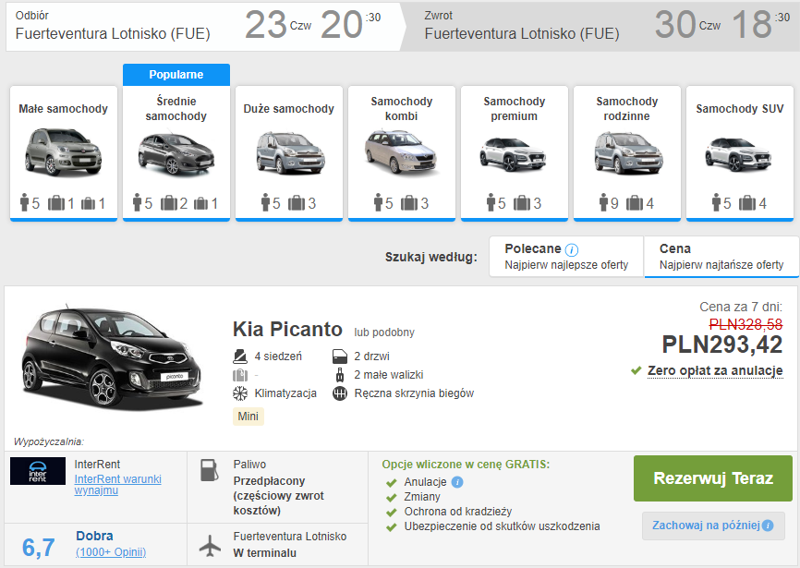Click the InterRent company logo
Viewport: 800px width, 568px height.
(x=38, y=471)
